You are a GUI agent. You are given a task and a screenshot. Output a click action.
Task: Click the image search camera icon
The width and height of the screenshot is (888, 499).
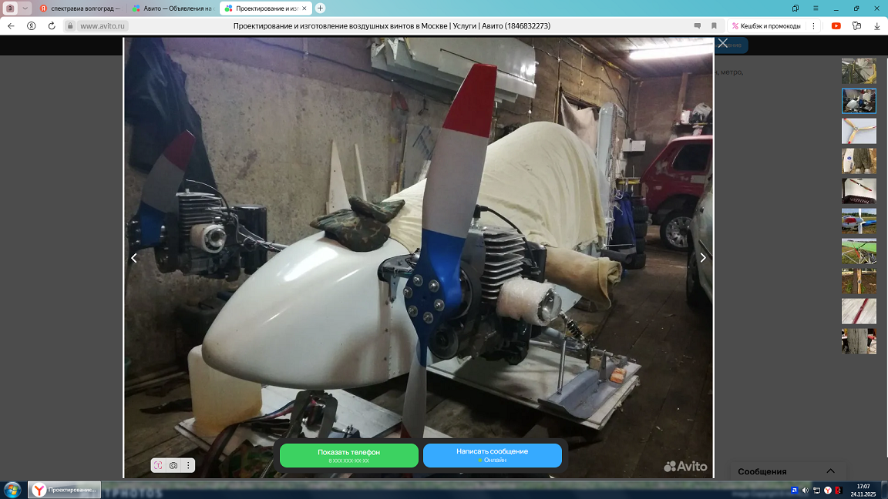coord(173,465)
